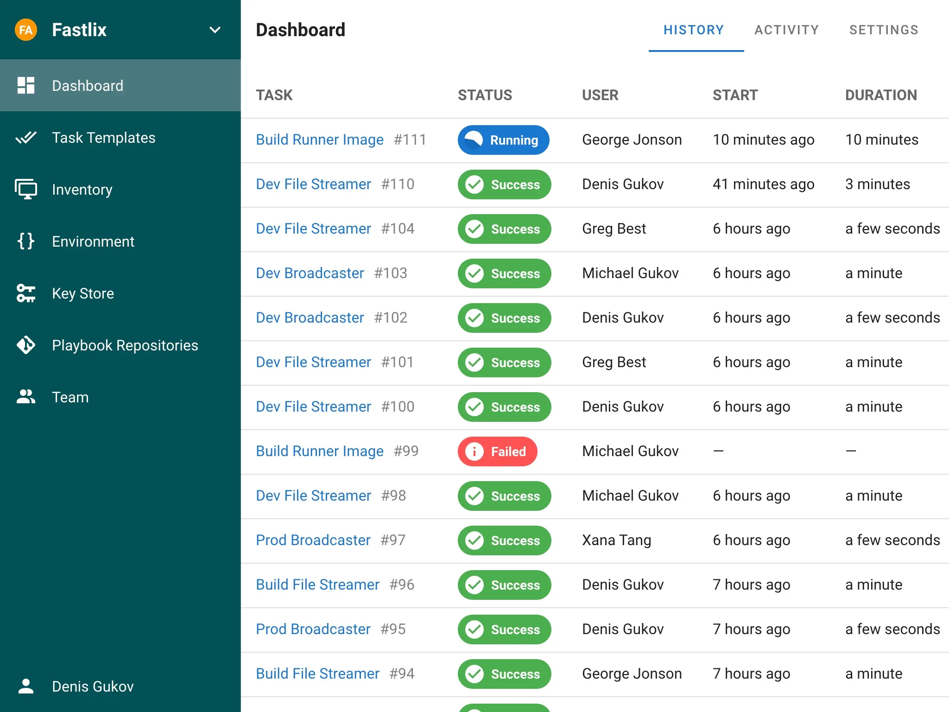Open the Dashboard sidebar icon
The width and height of the screenshot is (949, 712).
point(25,85)
